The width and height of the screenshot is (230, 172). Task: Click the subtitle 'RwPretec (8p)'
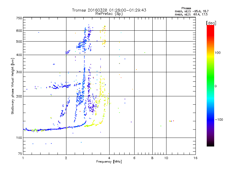pyautogui.click(x=109, y=14)
